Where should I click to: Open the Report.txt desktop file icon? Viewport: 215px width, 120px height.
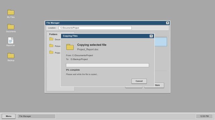point(11,40)
